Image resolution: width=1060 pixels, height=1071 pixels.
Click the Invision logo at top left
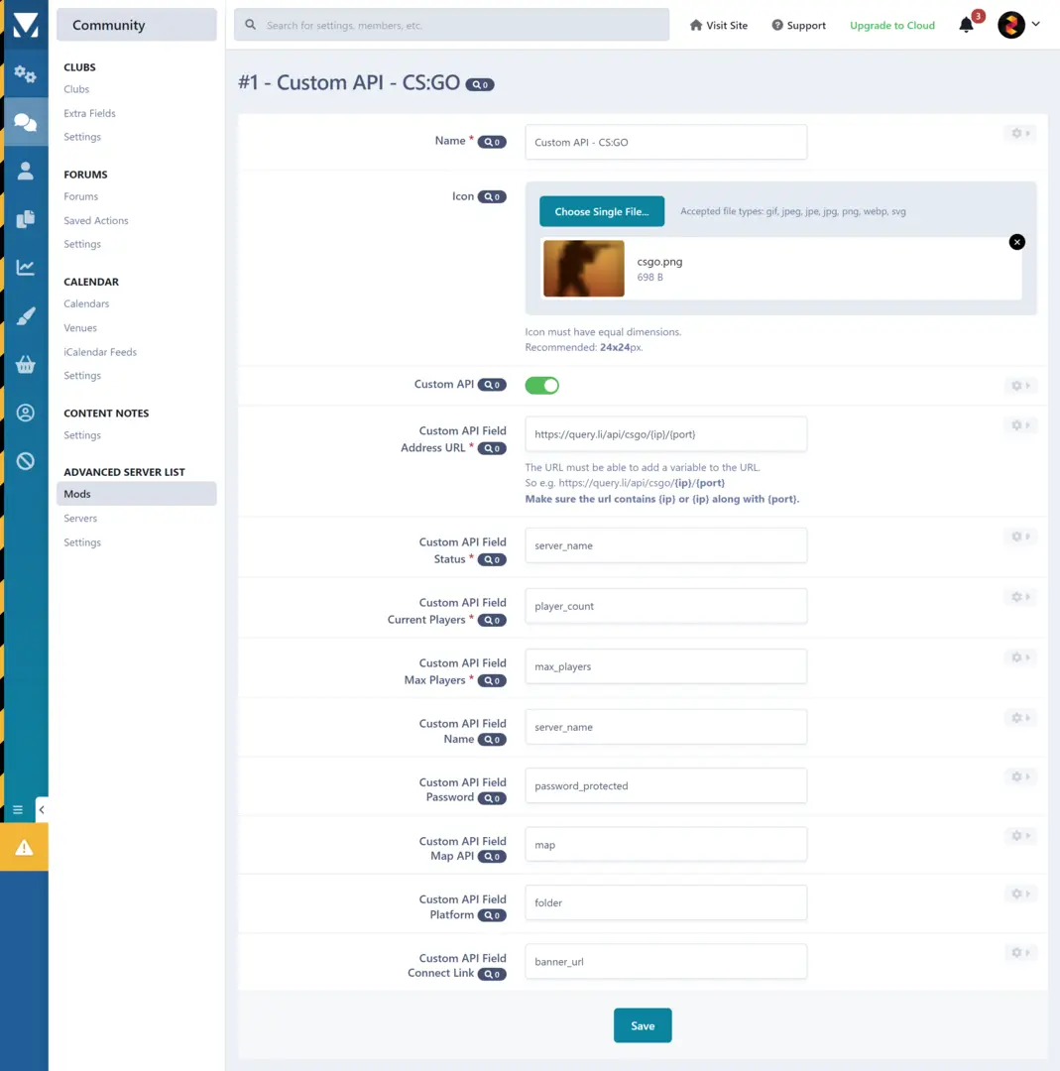[x=25, y=25]
